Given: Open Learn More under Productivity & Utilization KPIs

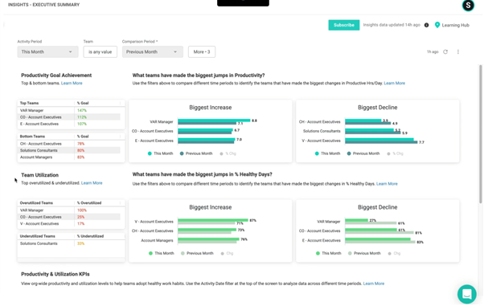Looking at the screenshot, I should [374, 284].
